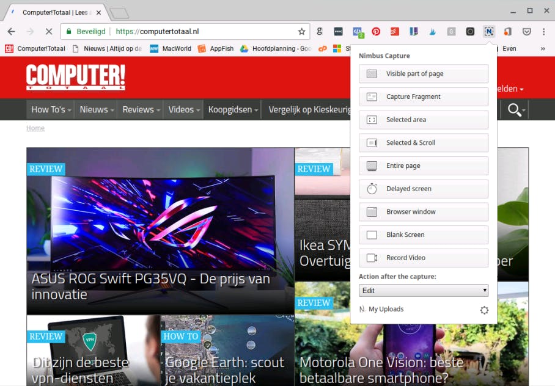Select Capture Fragment option
Screen dimensions: 555x386
[x=424, y=96]
